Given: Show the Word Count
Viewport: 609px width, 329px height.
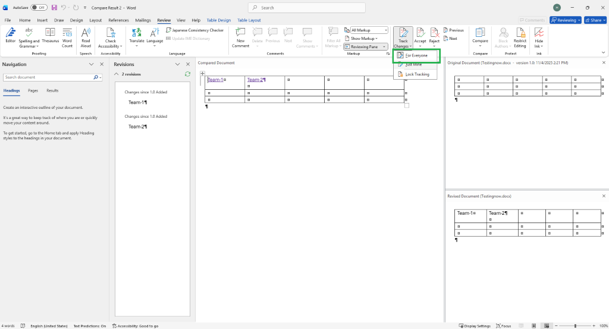Looking at the screenshot, I should point(67,37).
